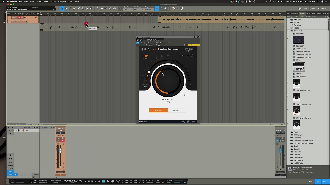Switch to the Files browser tab
The image size is (330, 185).
pos(314,13)
